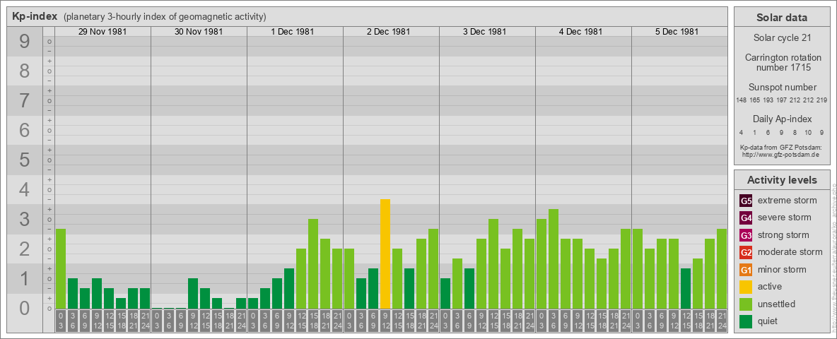Click the Kp scale number 3
The width and height of the screenshot is (837, 339).
pos(25,219)
